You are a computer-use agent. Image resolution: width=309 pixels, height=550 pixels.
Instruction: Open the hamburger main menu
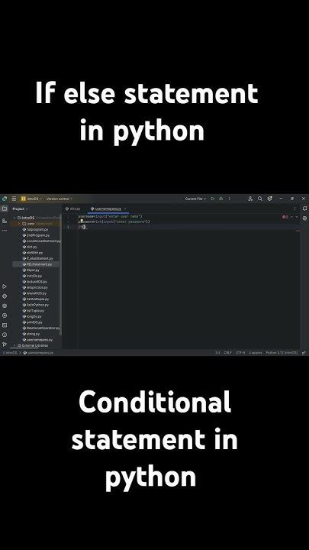click(x=14, y=199)
